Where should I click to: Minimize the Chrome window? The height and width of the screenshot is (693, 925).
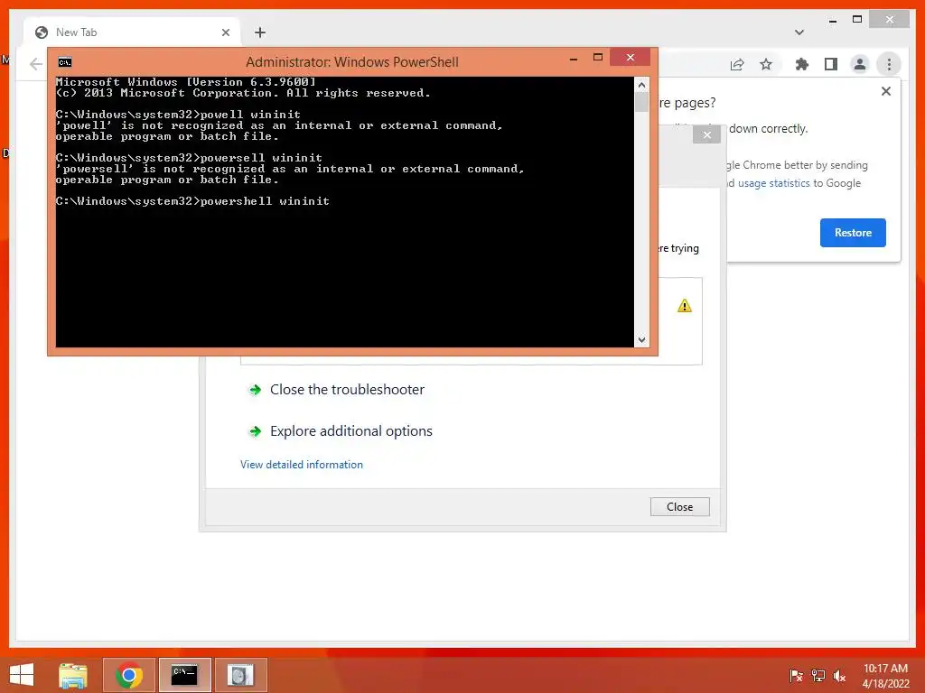tap(832, 20)
